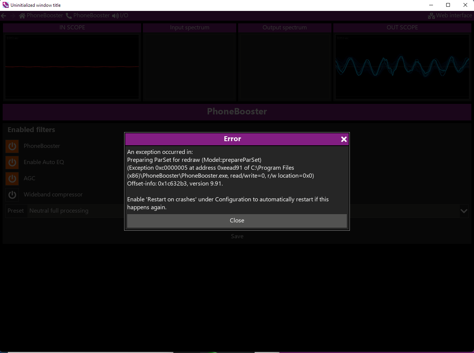Click the Enabled filters heading

pos(31,130)
